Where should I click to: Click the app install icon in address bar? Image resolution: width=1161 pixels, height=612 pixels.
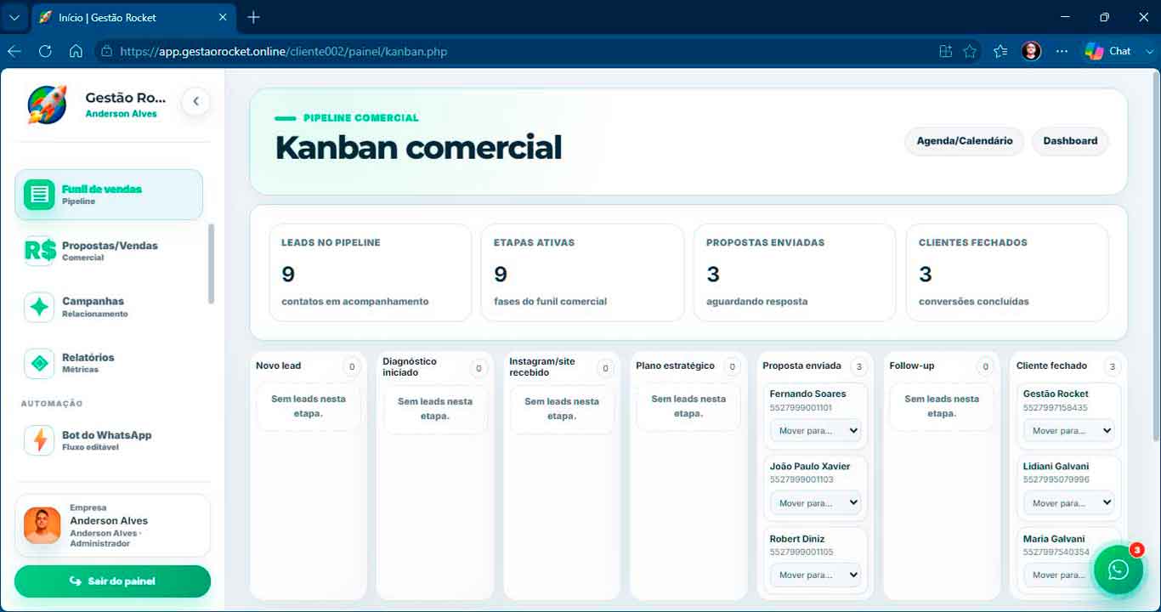click(x=946, y=51)
